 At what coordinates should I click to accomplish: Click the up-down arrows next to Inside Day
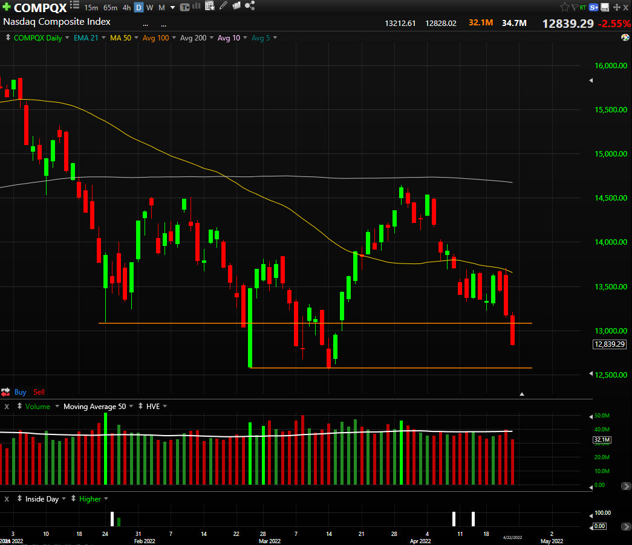pos(19,498)
